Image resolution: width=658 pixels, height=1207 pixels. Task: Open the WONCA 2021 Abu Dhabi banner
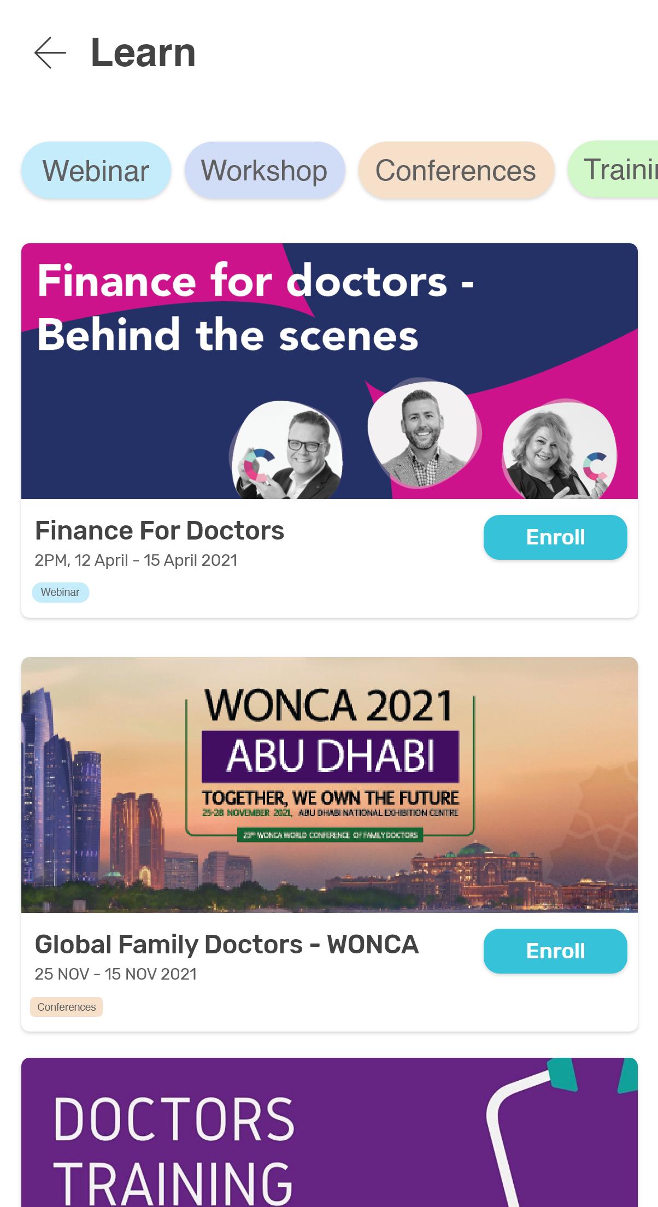tap(330, 785)
